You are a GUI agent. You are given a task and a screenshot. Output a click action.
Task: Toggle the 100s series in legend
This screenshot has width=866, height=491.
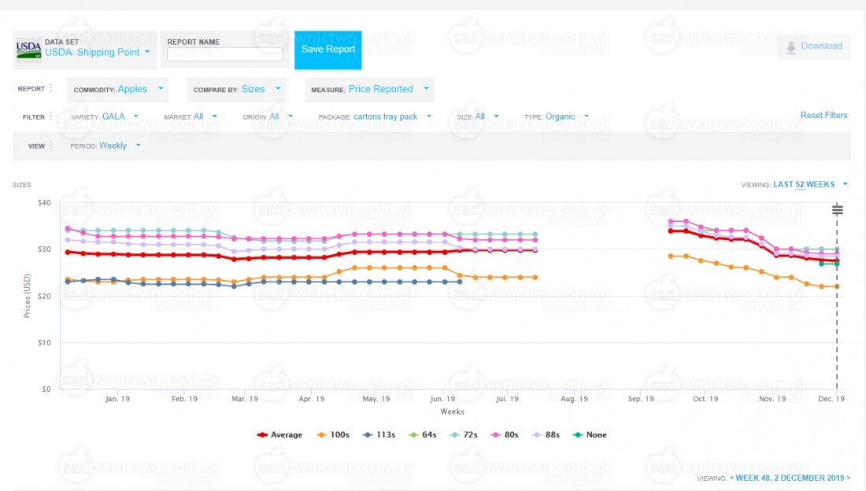pos(333,434)
